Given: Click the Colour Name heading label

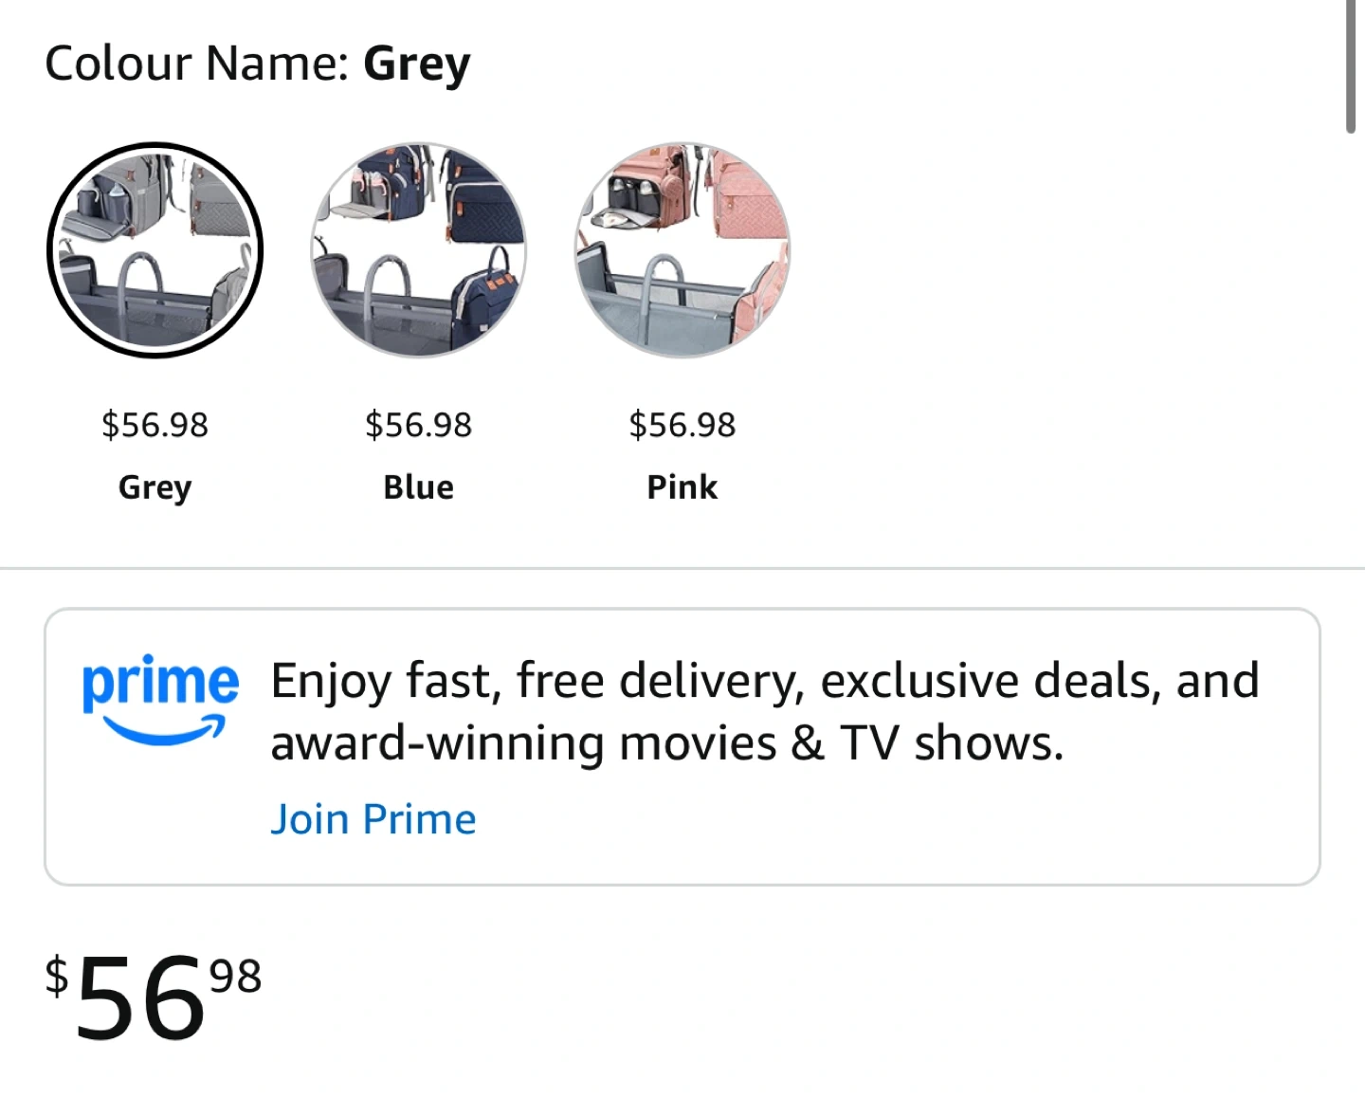Looking at the screenshot, I should pyautogui.click(x=197, y=64).
